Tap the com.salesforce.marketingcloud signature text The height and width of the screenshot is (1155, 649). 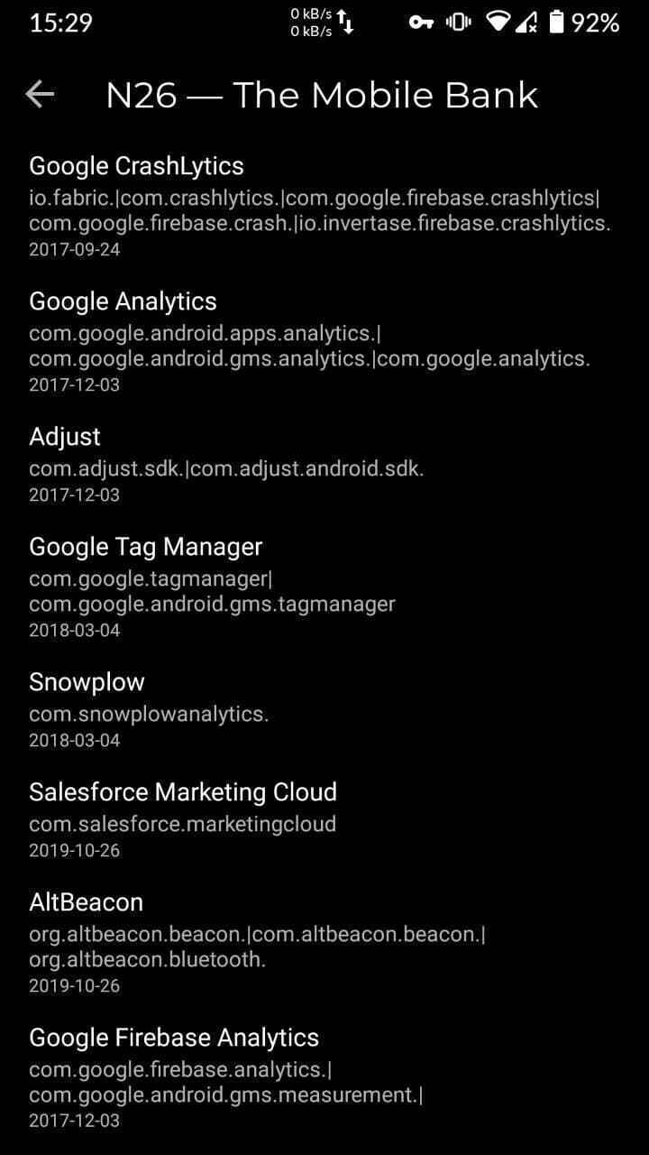(182, 824)
